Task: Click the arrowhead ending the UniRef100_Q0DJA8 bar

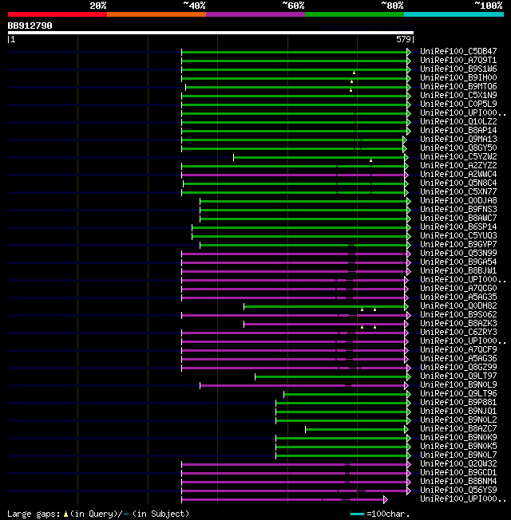Action: click(x=409, y=201)
